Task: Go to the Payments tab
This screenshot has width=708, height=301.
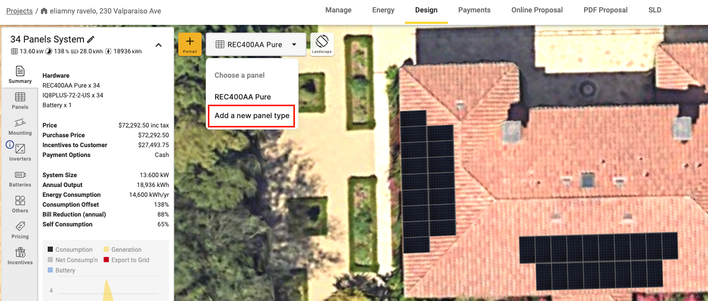Action: (474, 10)
